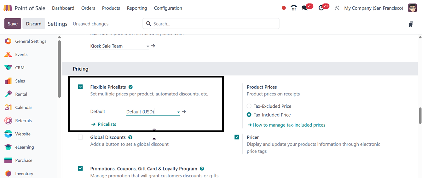Open the Configuration menu

[x=168, y=8]
